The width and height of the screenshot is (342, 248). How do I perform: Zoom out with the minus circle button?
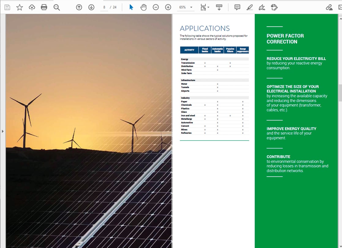pyautogui.click(x=156, y=7)
